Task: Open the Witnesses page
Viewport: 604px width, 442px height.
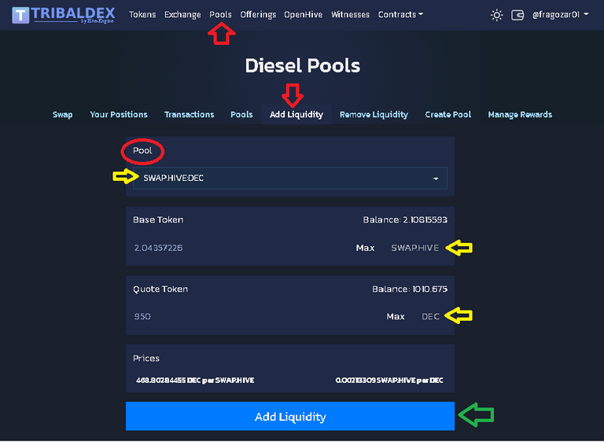Action: pyautogui.click(x=350, y=15)
